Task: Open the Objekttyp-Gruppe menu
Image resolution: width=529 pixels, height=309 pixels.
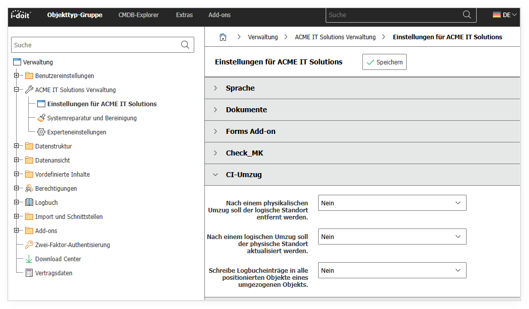Action: tap(75, 15)
